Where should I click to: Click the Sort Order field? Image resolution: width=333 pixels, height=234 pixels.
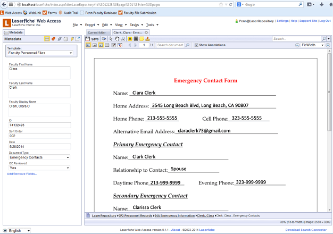39,136
